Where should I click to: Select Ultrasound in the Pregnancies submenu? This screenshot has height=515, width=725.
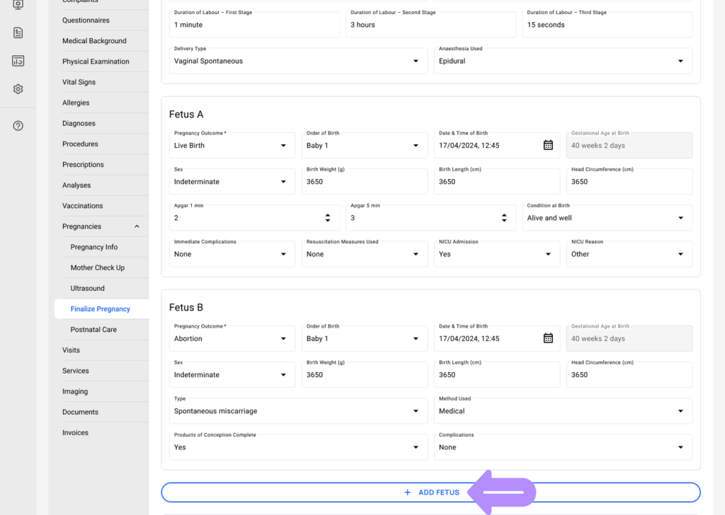click(x=87, y=289)
